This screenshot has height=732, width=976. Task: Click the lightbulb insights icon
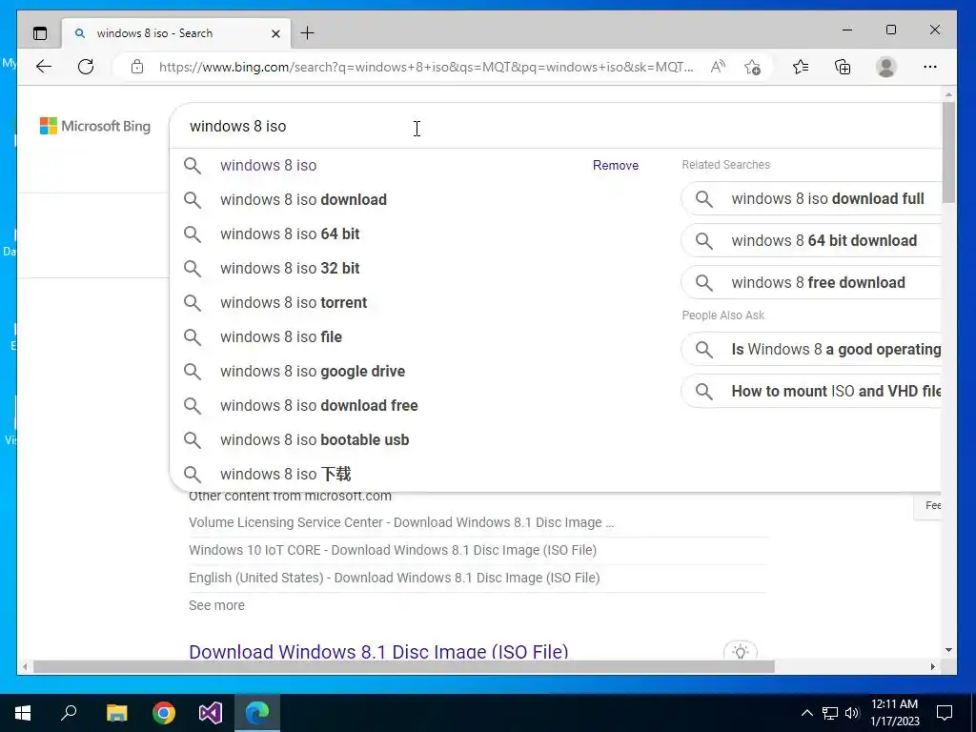tap(740, 652)
